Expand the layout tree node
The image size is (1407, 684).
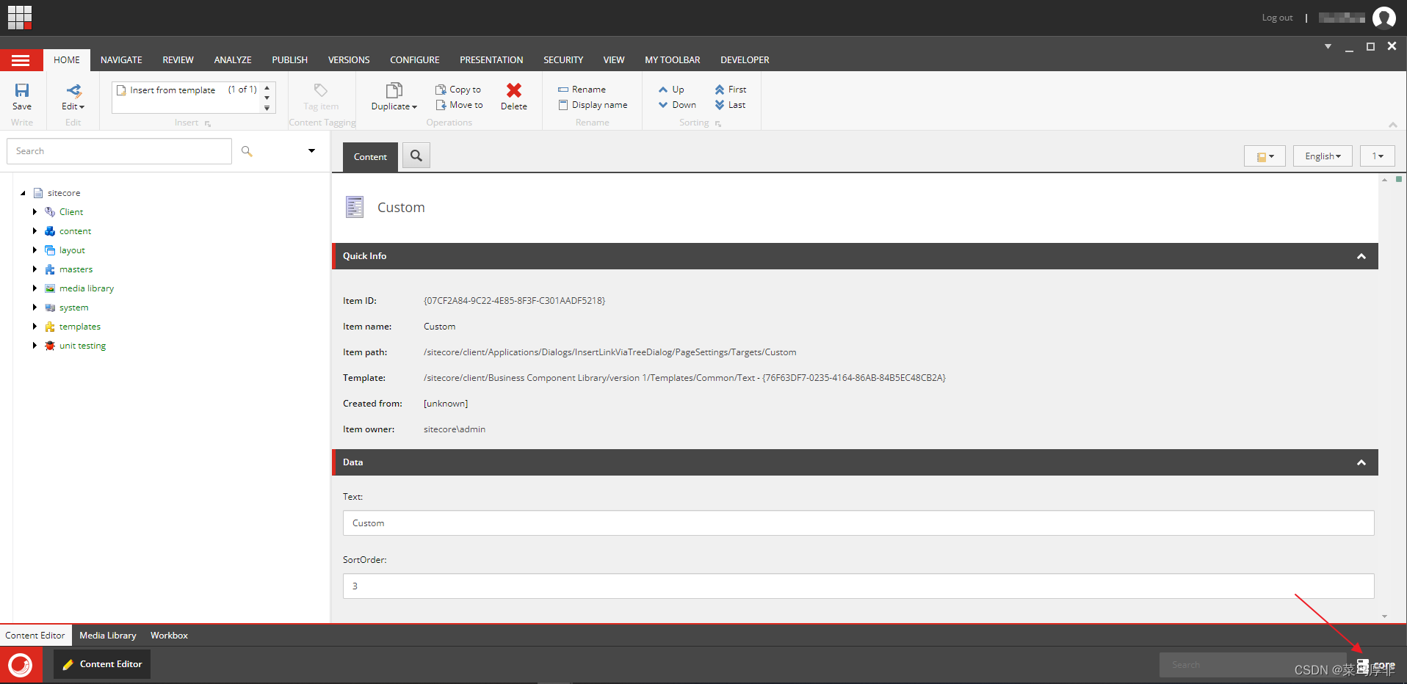[x=35, y=250]
